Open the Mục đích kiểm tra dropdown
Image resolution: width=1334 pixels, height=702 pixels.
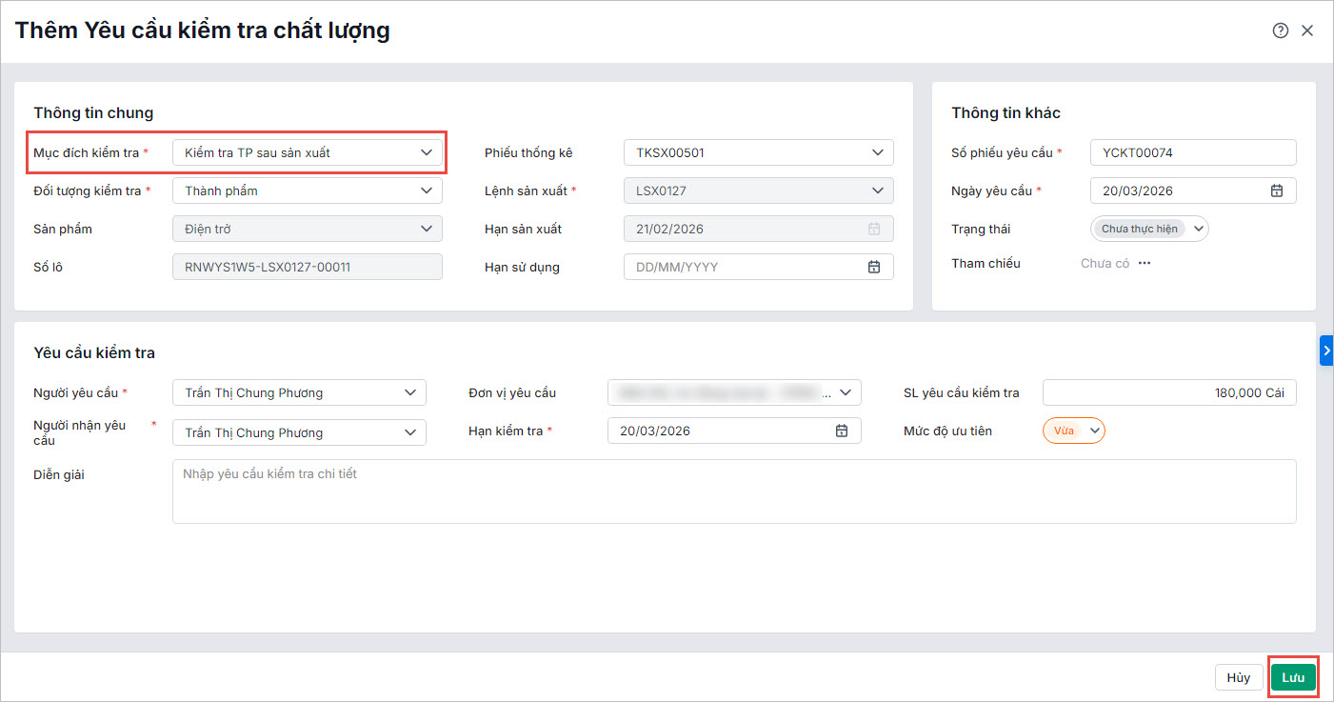coord(308,152)
